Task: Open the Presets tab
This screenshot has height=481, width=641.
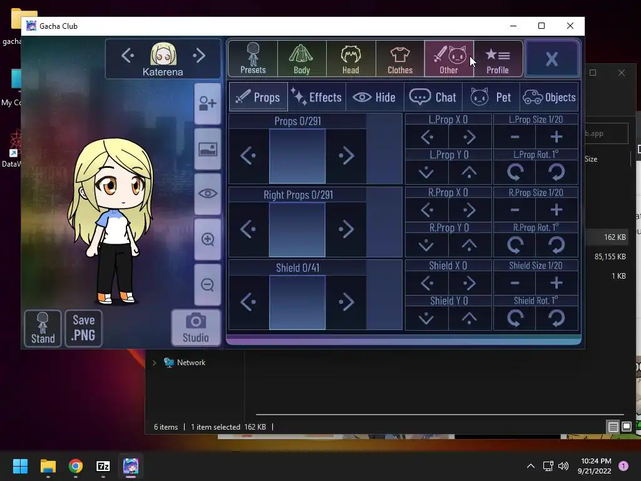Action: [253, 58]
